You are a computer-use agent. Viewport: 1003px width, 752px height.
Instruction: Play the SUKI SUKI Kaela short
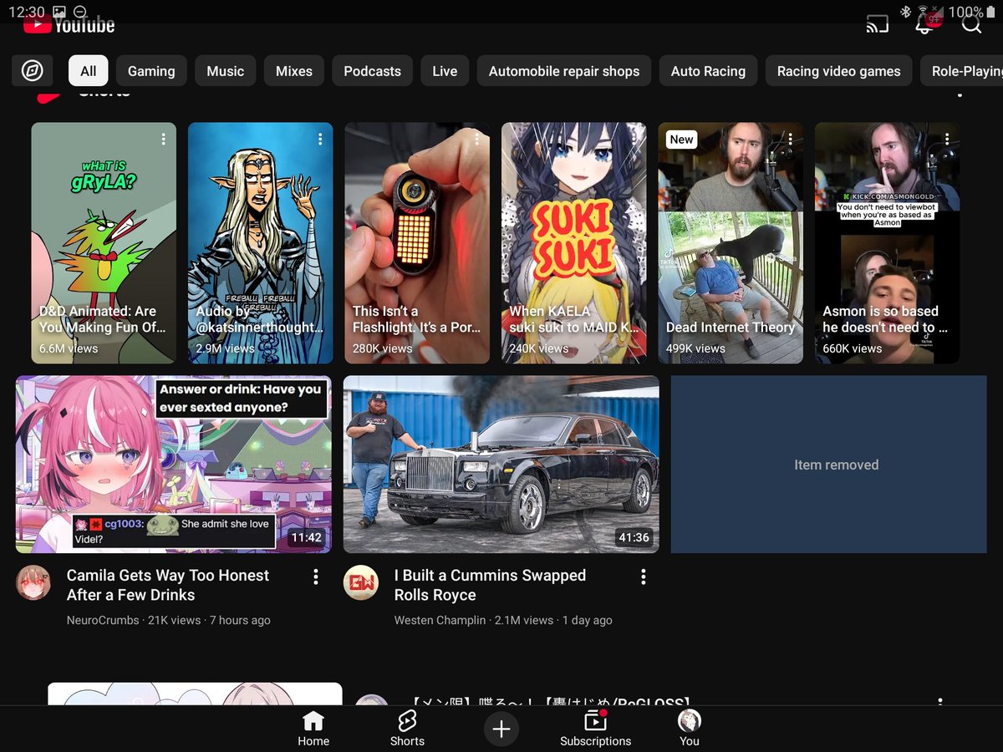click(574, 243)
